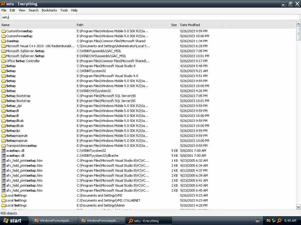Viewport: 301px width, 225px height.
Task: Click the Microsoft Visual C++ 2010 folder icon
Action: (x=4, y=46)
